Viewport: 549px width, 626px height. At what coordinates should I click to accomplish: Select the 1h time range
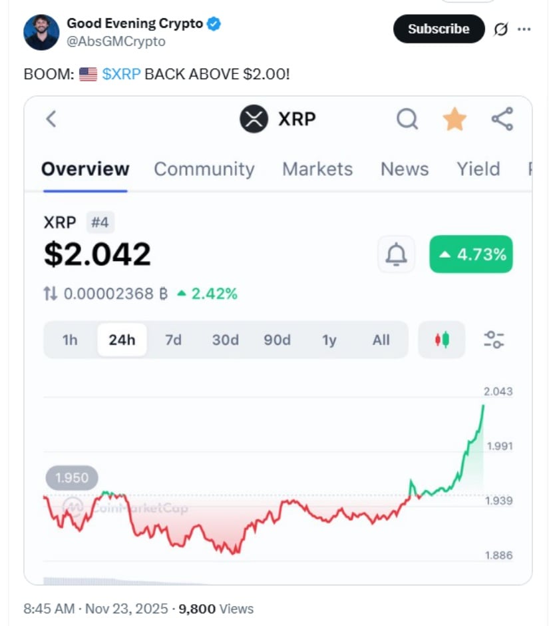70,340
